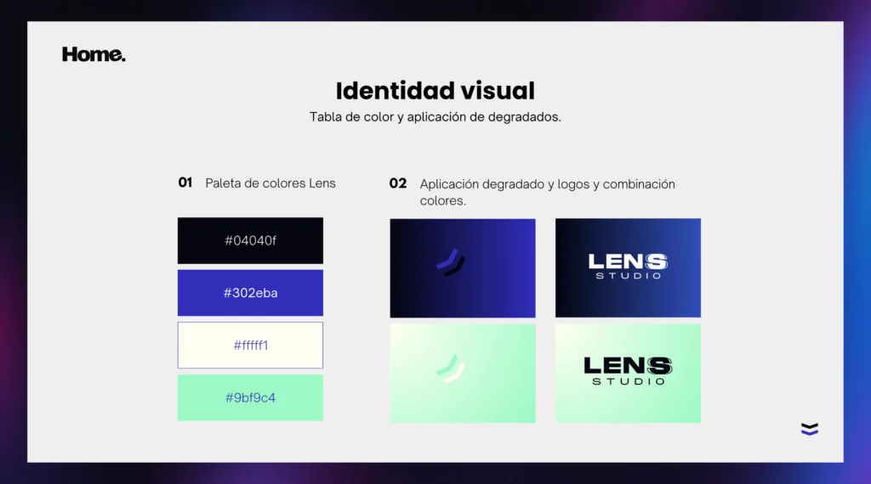
Task: Click the 'Paleta de colores Lens' label
Action: click(x=270, y=183)
